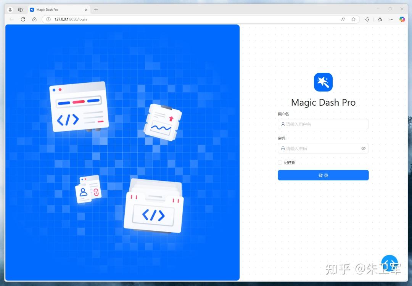Open Copilot from the browser toolbar
This screenshot has width=412, height=286.
coord(403,19)
